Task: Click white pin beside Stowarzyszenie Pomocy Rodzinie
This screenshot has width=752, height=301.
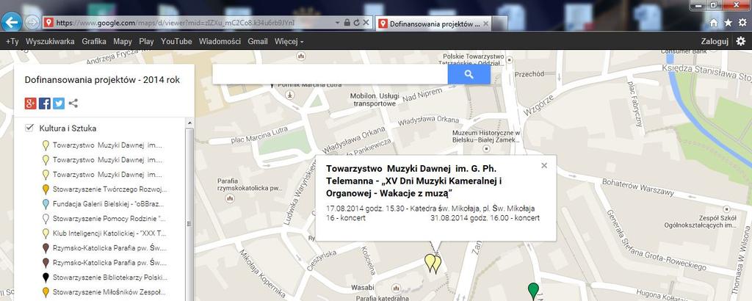Action: (x=46, y=219)
